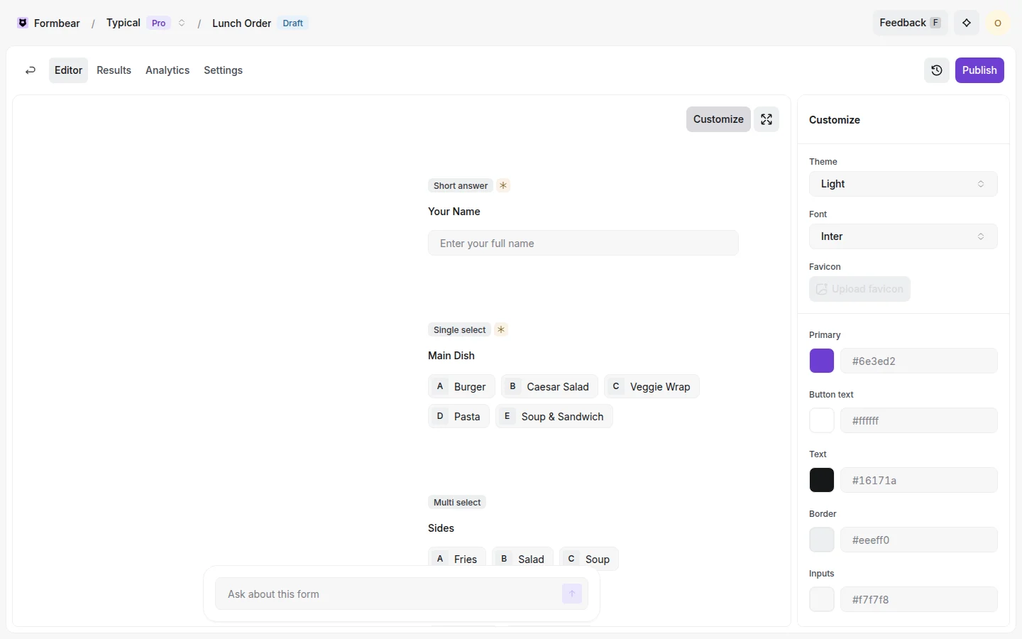Click the Enter your full name field

583,243
